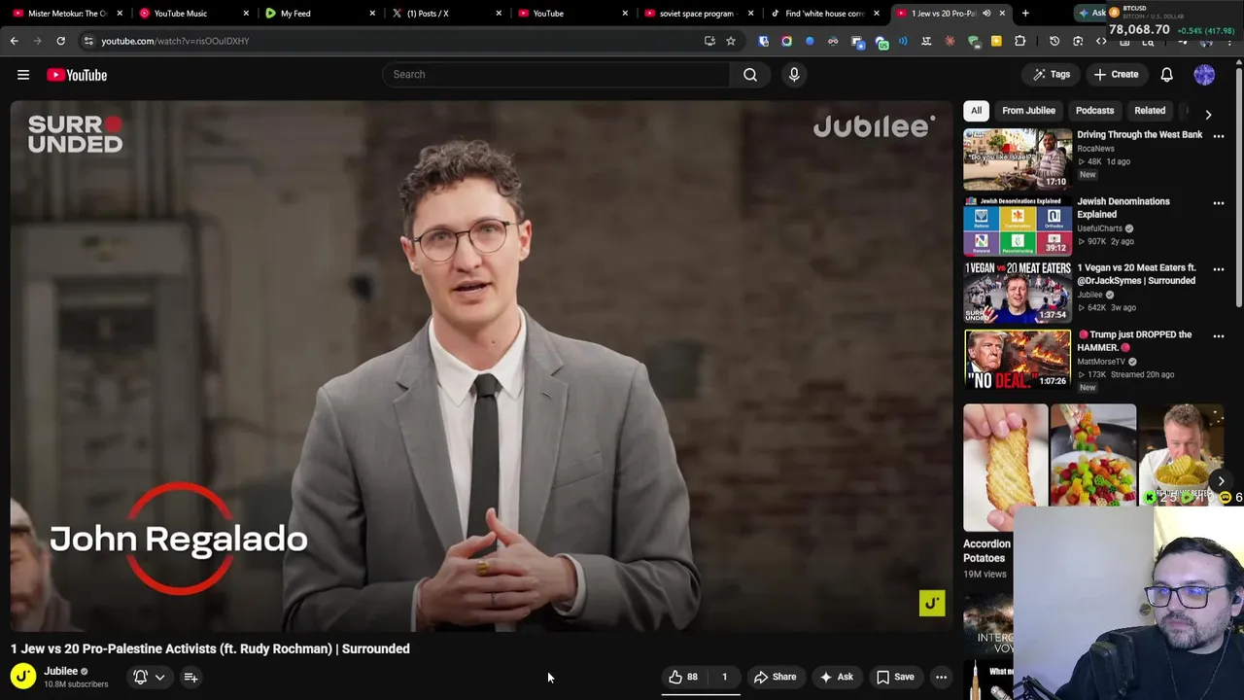
Task: Reload the current page
Action: click(x=60, y=41)
